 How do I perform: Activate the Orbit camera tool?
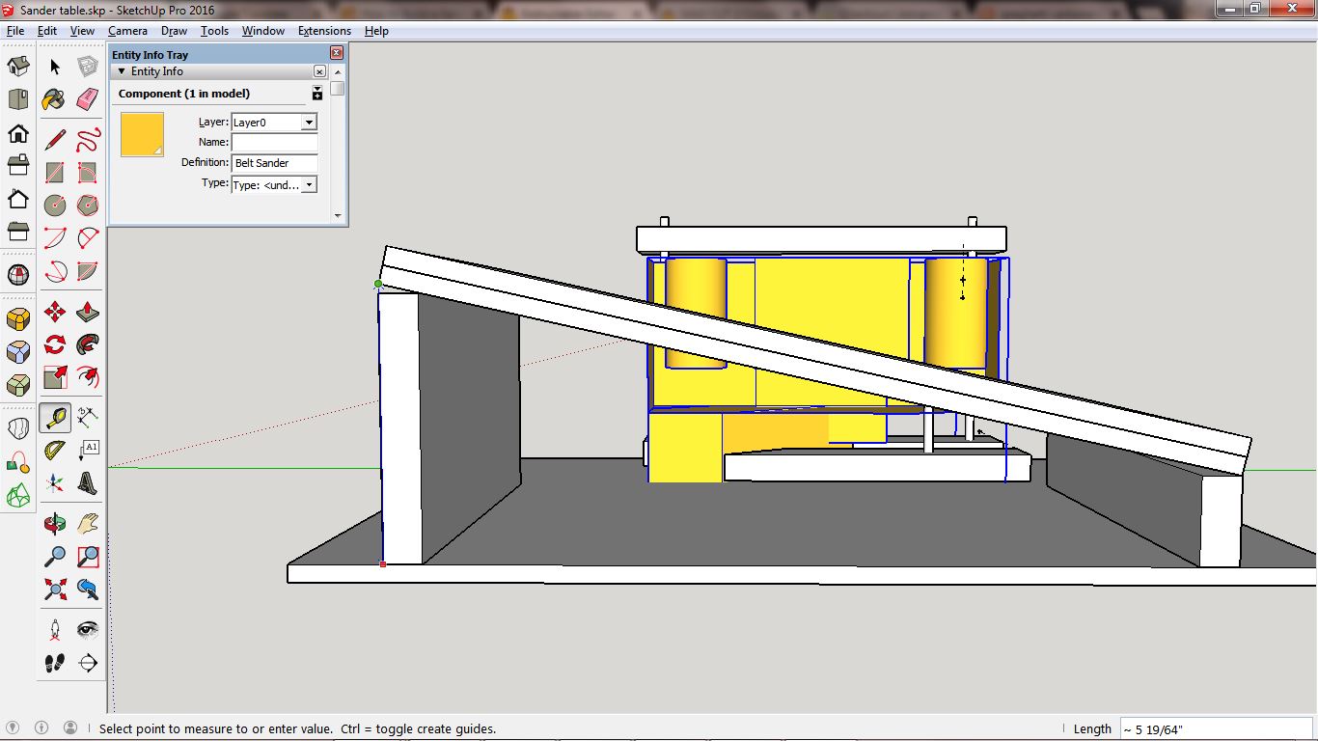[55, 524]
